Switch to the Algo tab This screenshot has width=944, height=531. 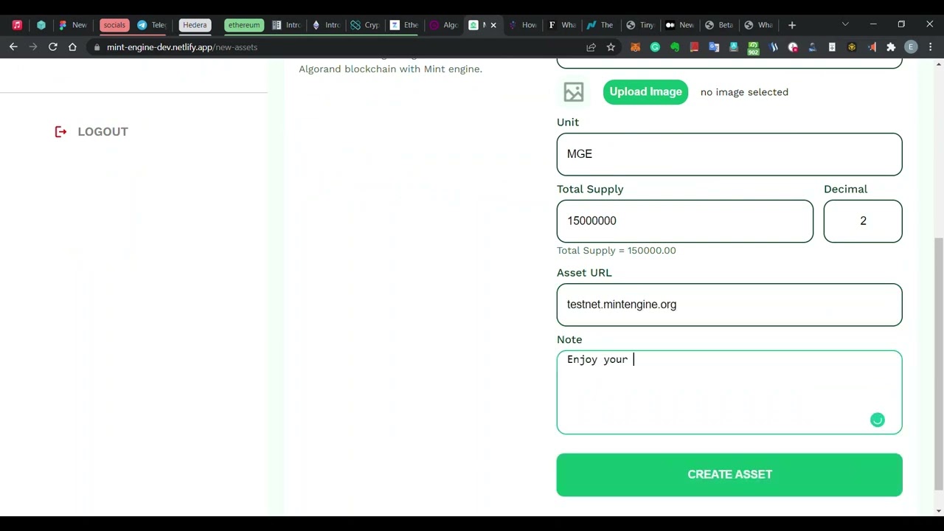coord(445,25)
